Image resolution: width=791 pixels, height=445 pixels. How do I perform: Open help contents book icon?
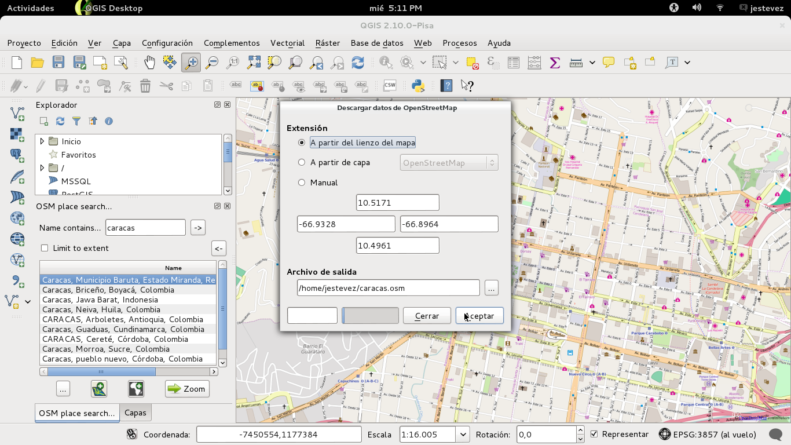(x=446, y=86)
